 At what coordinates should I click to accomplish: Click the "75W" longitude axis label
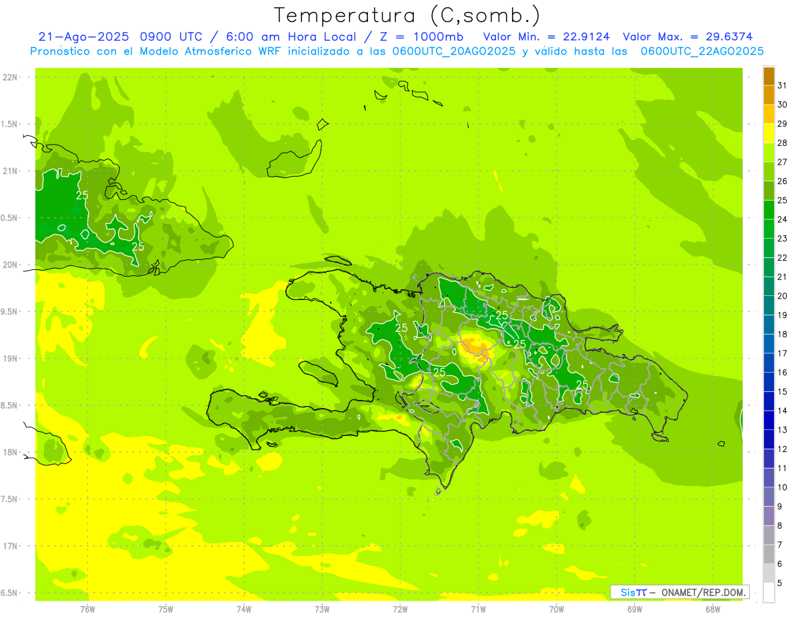[x=166, y=609]
